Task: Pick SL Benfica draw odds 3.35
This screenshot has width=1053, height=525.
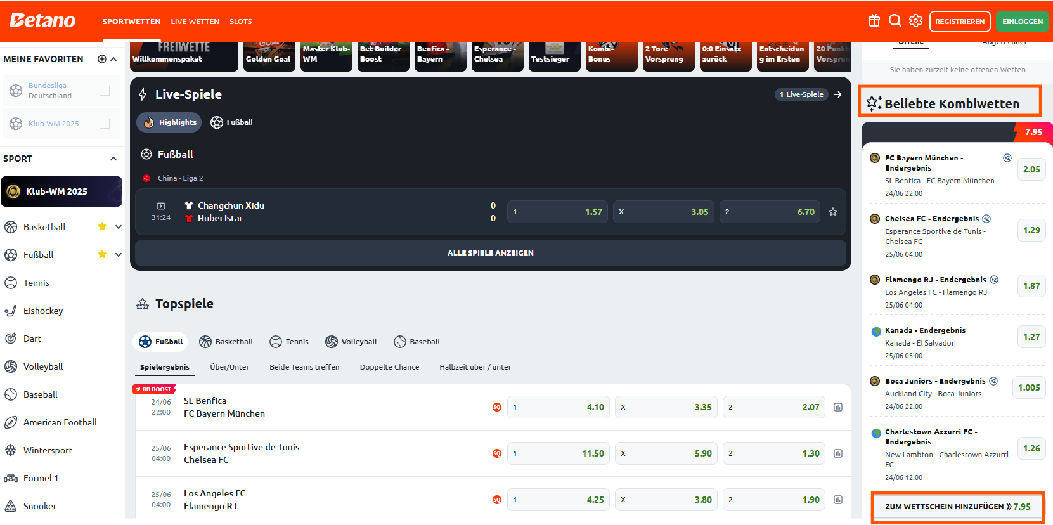Action: (666, 407)
